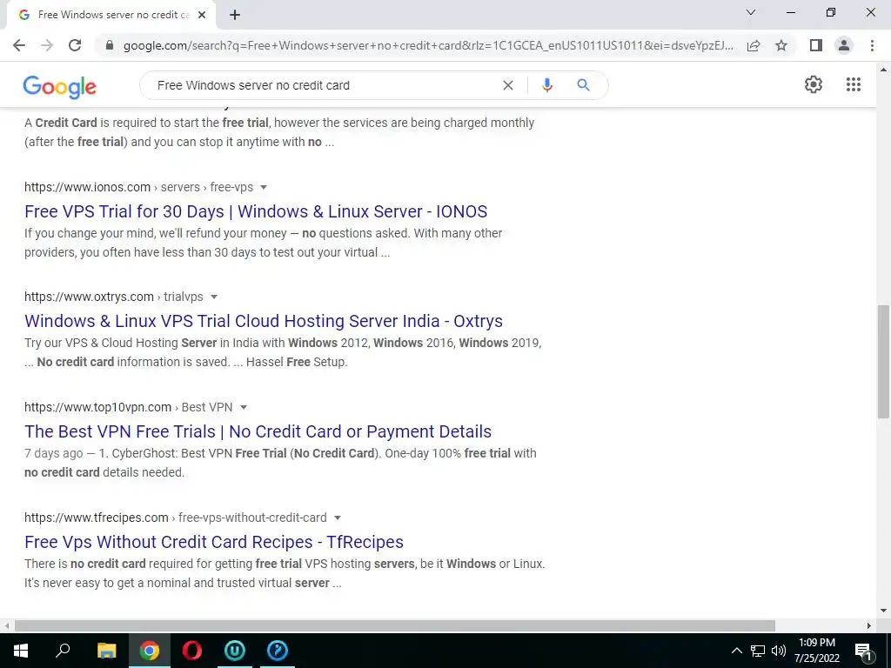Click the www.tfrecipes.com breadcrumb URL
This screenshot has height=668, width=891.
point(176,518)
